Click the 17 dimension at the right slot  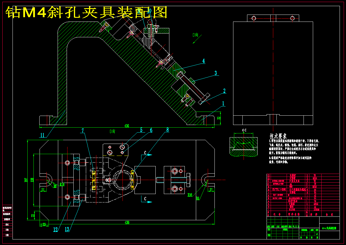211,190
